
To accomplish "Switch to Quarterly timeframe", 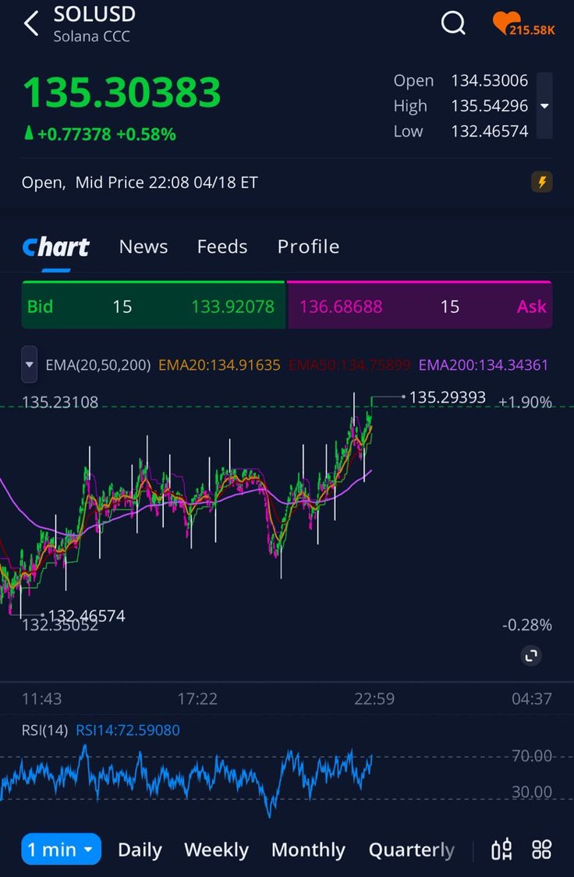I will [x=411, y=850].
